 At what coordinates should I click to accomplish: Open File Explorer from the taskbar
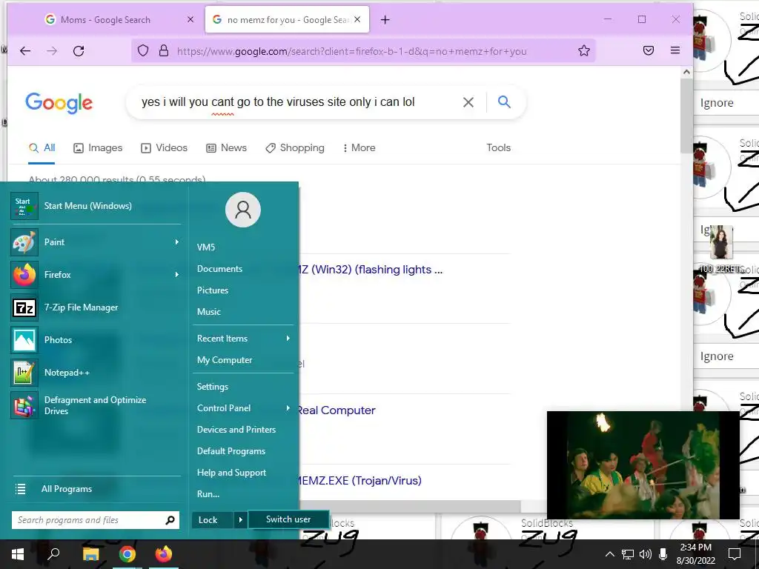pyautogui.click(x=90, y=554)
